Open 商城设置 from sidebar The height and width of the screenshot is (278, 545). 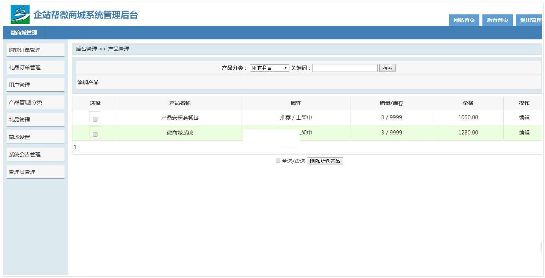[x=19, y=137]
